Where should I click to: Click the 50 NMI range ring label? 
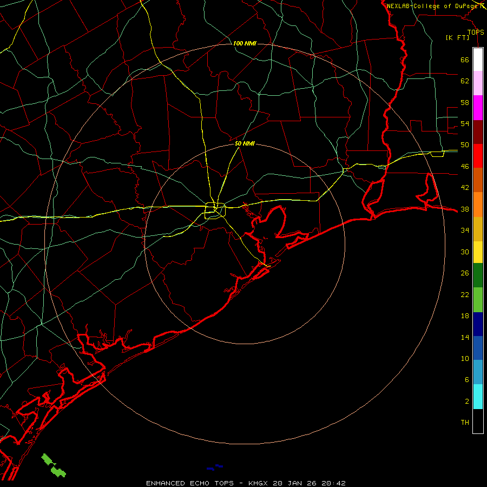pyautogui.click(x=245, y=143)
